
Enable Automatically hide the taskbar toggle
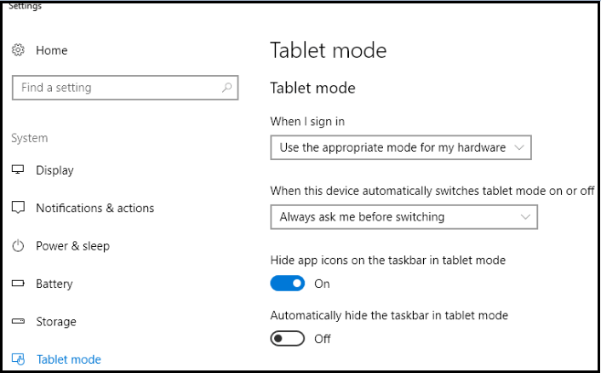(x=288, y=338)
